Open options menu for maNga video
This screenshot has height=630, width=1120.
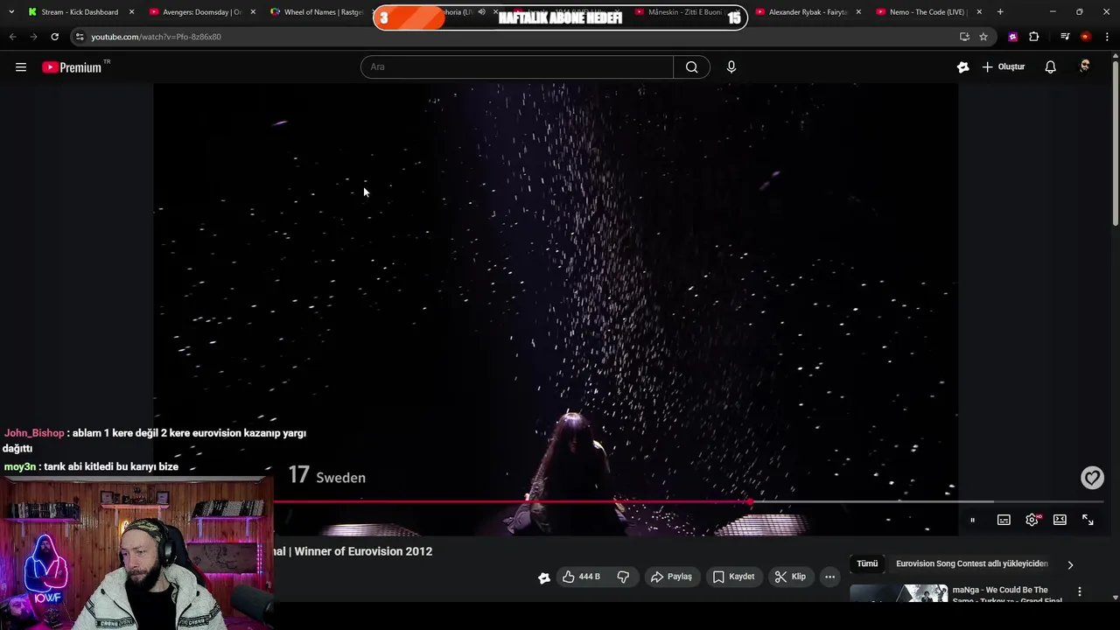point(1080,592)
